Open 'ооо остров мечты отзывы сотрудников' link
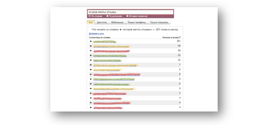 point(113,89)
